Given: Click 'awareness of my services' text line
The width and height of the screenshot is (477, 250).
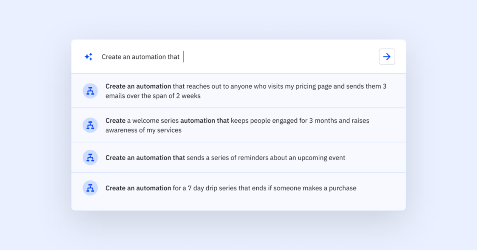Looking at the screenshot, I should [x=143, y=130].
